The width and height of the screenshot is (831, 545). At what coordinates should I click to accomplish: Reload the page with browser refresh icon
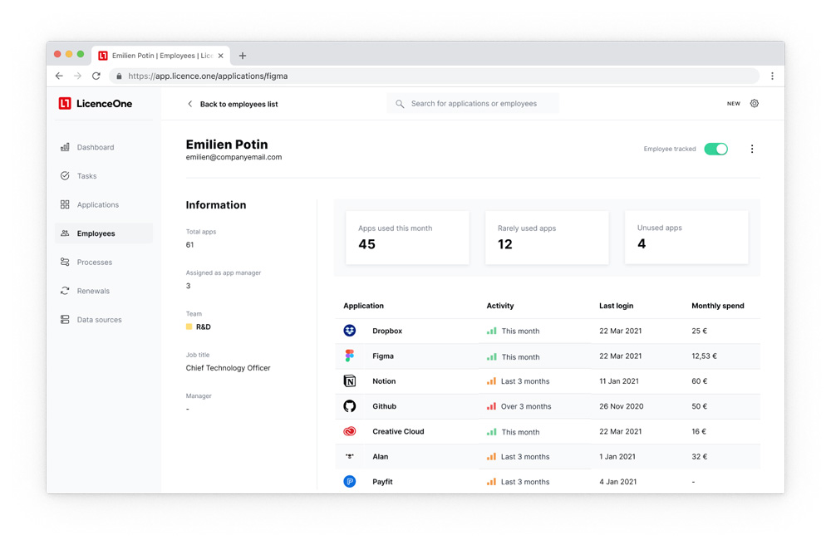pyautogui.click(x=96, y=76)
